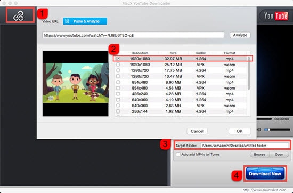Viewport: 293px width, 193px height.
Task: Click the 1.92 MB size cell
Action: click(x=173, y=111)
